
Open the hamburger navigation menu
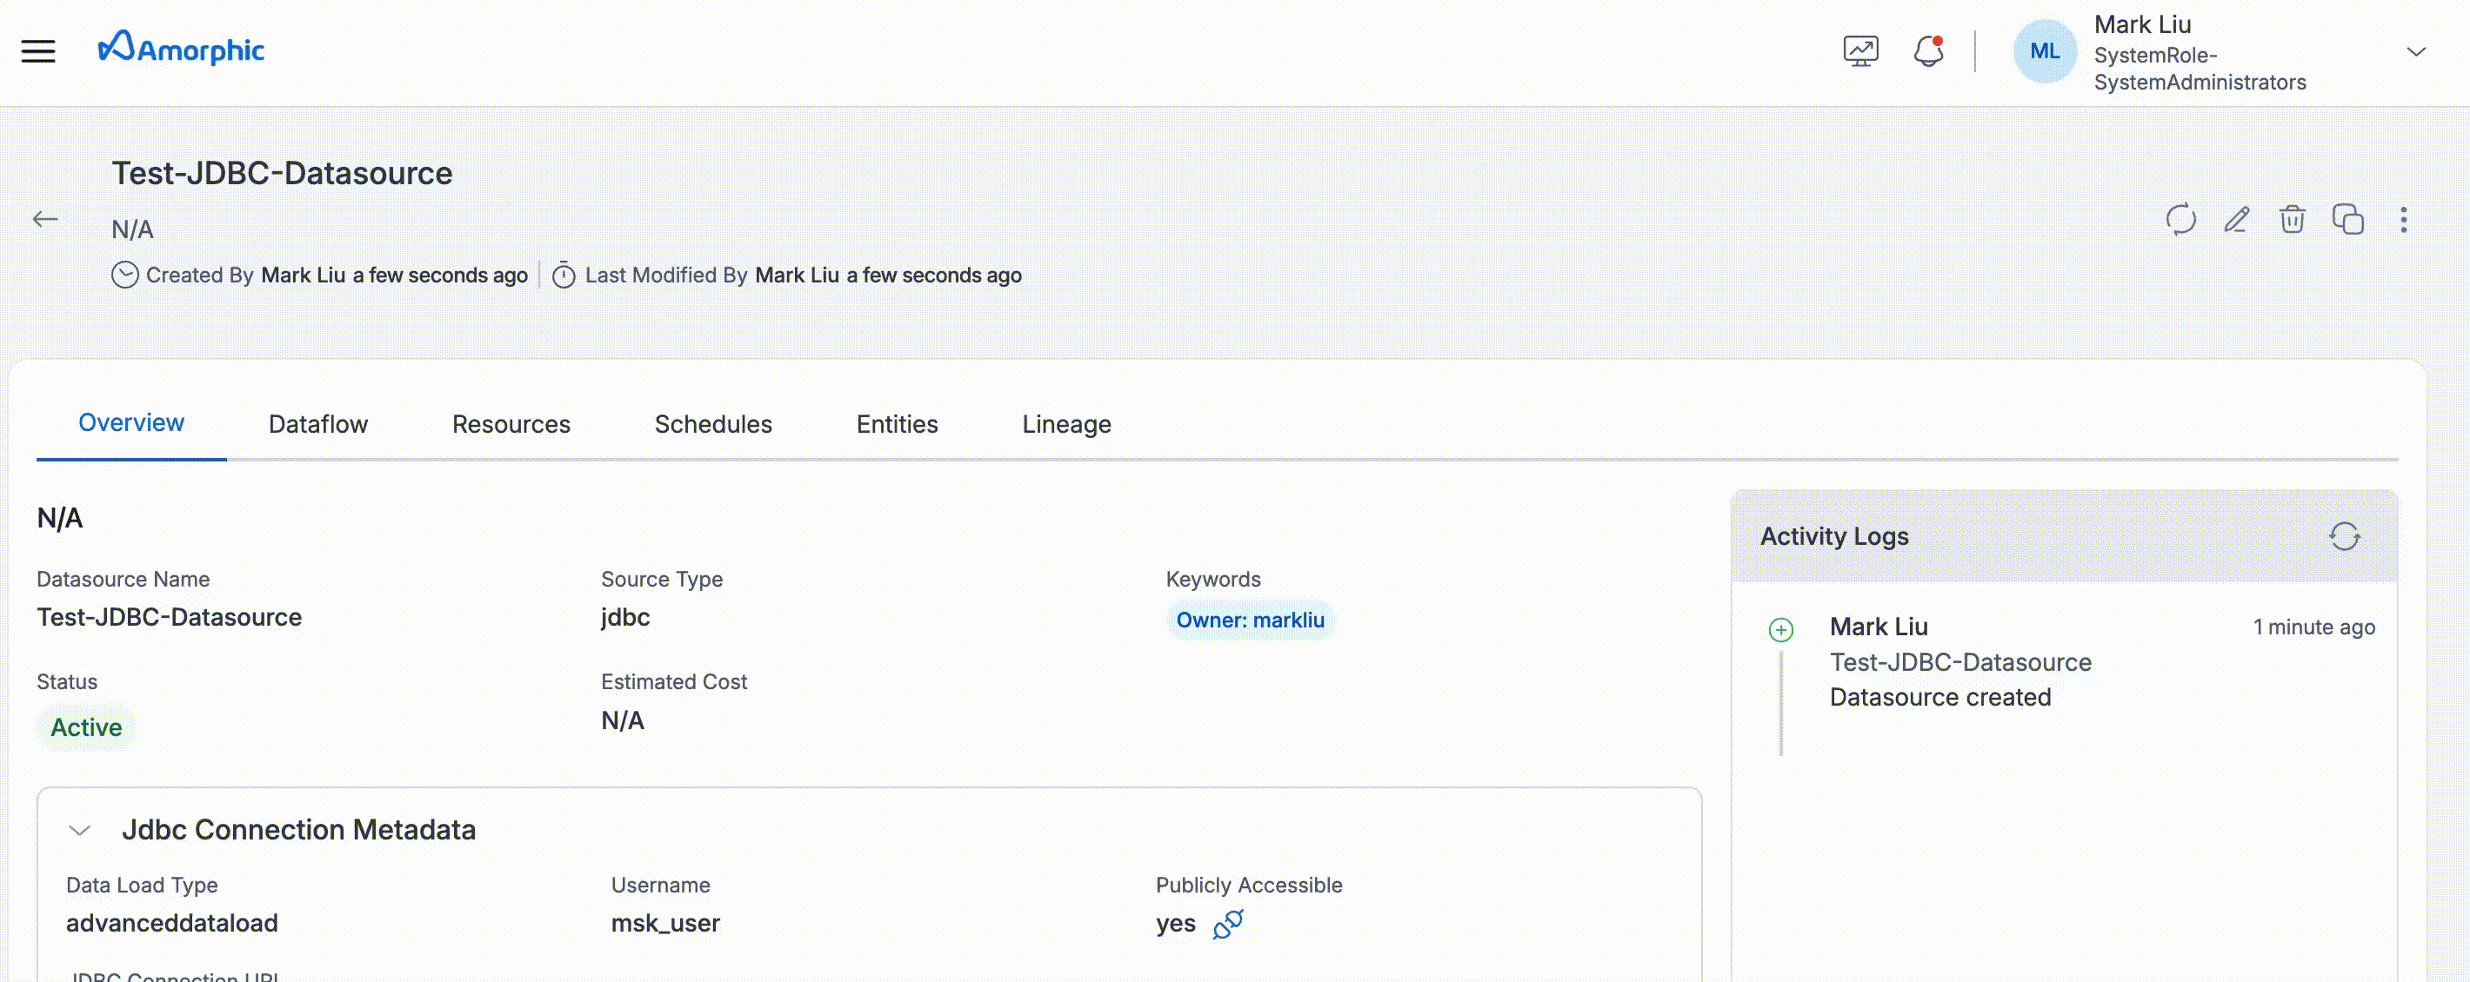[38, 50]
